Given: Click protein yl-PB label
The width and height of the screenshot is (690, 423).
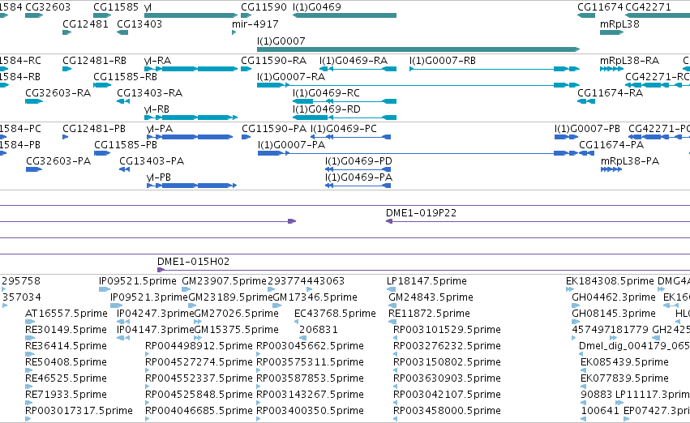Looking at the screenshot, I should [x=159, y=177].
